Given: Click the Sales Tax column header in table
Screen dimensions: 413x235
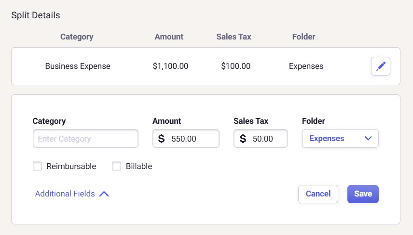Looking at the screenshot, I should pyautogui.click(x=234, y=37).
